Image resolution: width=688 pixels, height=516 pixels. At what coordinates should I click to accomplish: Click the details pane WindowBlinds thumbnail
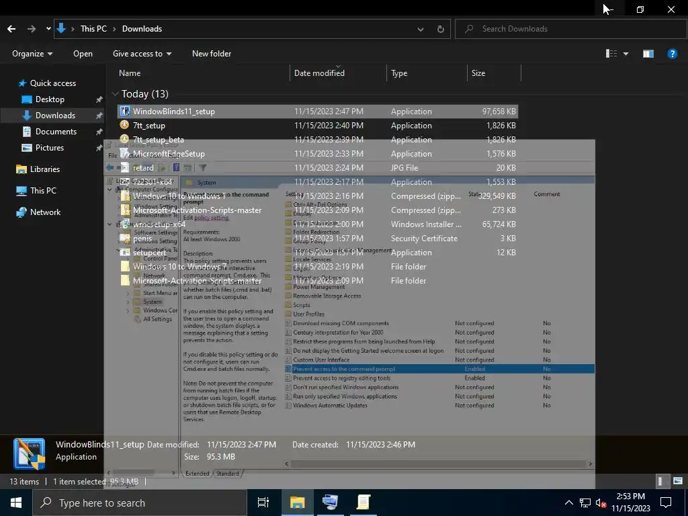[x=30, y=454]
